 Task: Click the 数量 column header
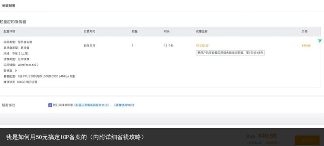(135, 32)
